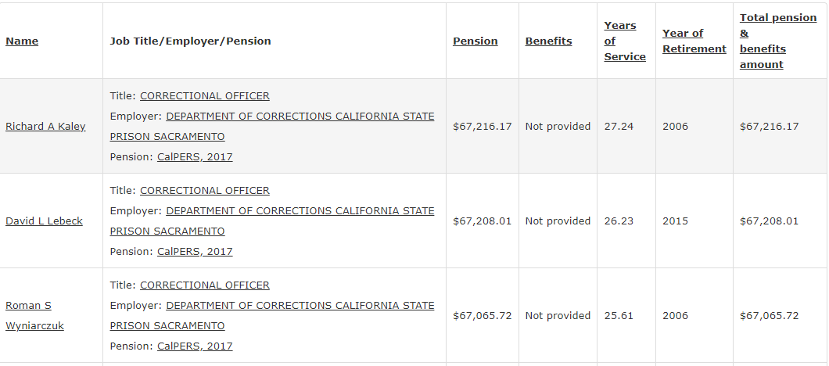Screen dimensions: 829x366
Task: Click the $67,216.17 pension cell
Action: 483,127
